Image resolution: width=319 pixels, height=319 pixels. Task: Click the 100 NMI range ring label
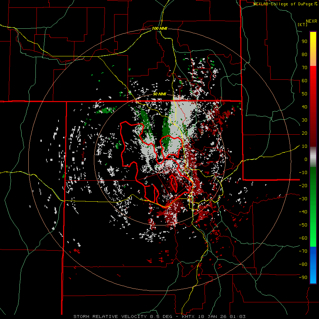159,28
